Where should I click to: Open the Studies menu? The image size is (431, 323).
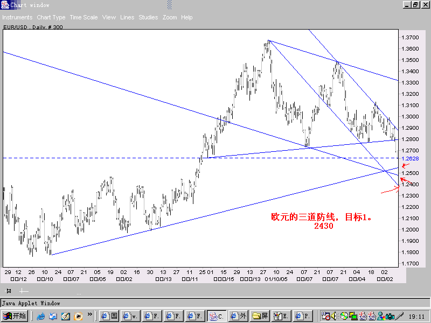(x=148, y=17)
